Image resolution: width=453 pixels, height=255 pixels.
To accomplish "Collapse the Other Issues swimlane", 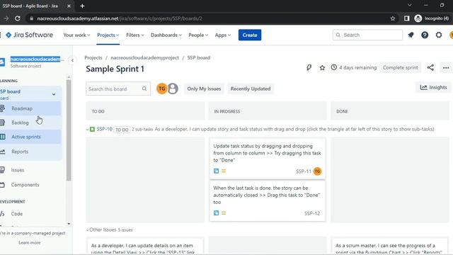I will click(87, 230).
